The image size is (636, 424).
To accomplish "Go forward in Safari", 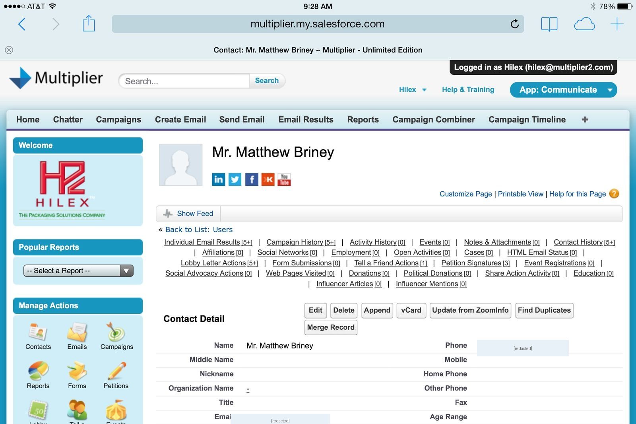I will tap(56, 24).
